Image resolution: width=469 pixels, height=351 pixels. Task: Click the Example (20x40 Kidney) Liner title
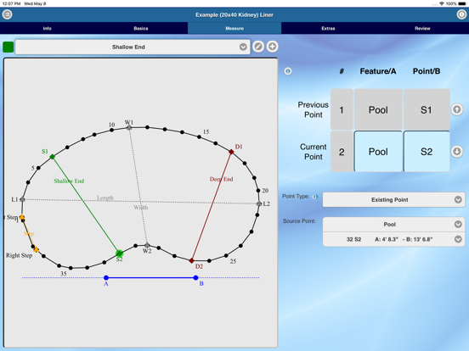tap(234, 14)
